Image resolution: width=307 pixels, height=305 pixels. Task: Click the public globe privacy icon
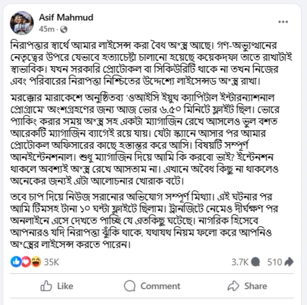(64, 29)
